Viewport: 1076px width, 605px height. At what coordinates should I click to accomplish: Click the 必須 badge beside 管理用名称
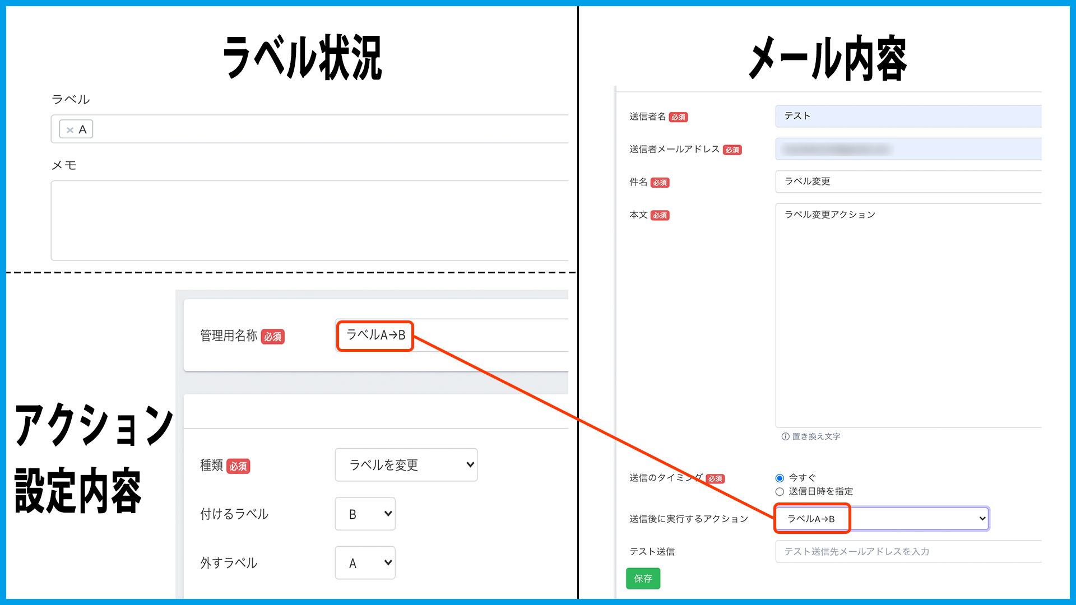(273, 337)
